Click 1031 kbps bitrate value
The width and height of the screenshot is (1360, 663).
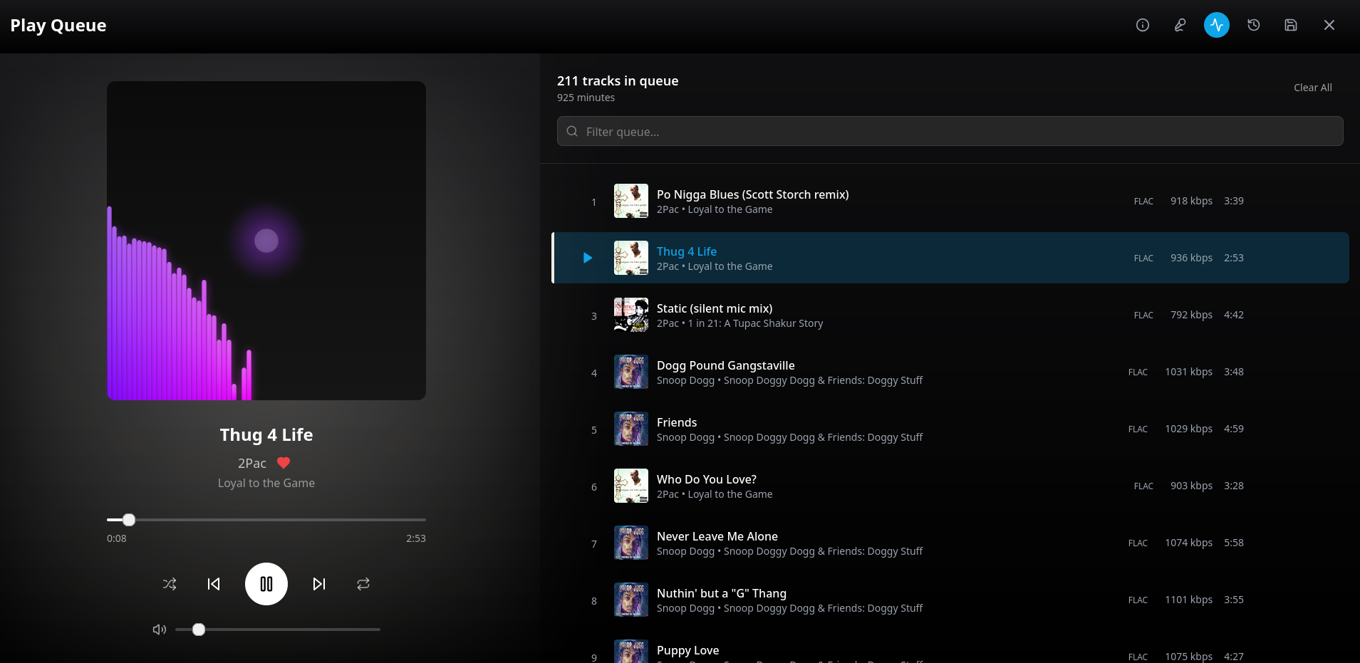tap(1188, 372)
